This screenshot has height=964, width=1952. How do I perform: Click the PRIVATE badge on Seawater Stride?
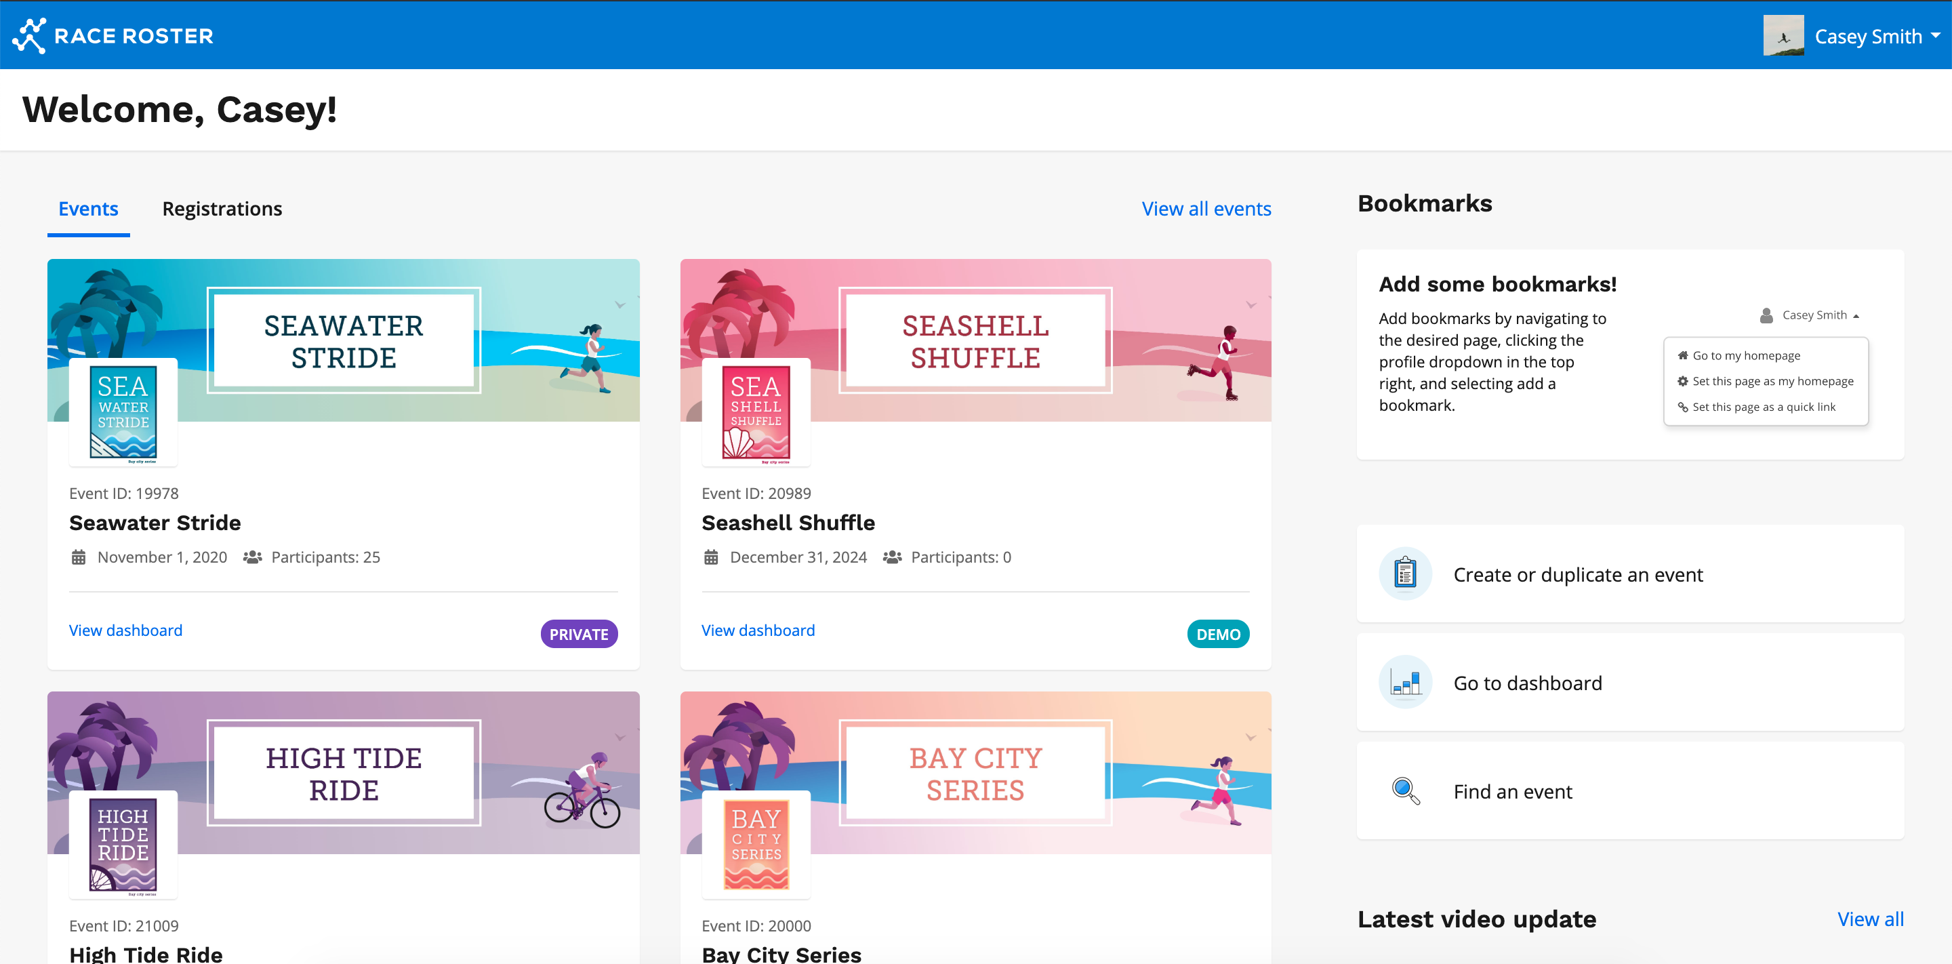coord(578,634)
